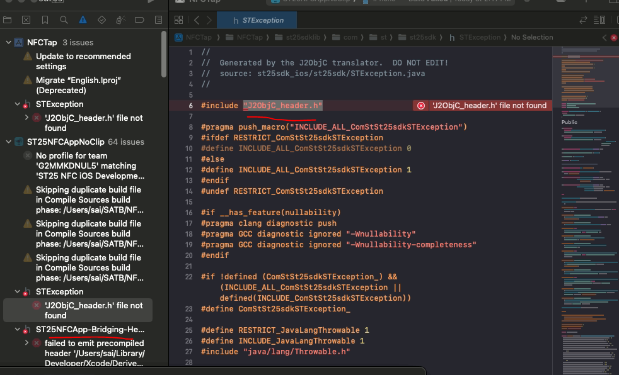This screenshot has width=619, height=375.
Task: Switch to the Bookmark navigator
Action: (45, 20)
